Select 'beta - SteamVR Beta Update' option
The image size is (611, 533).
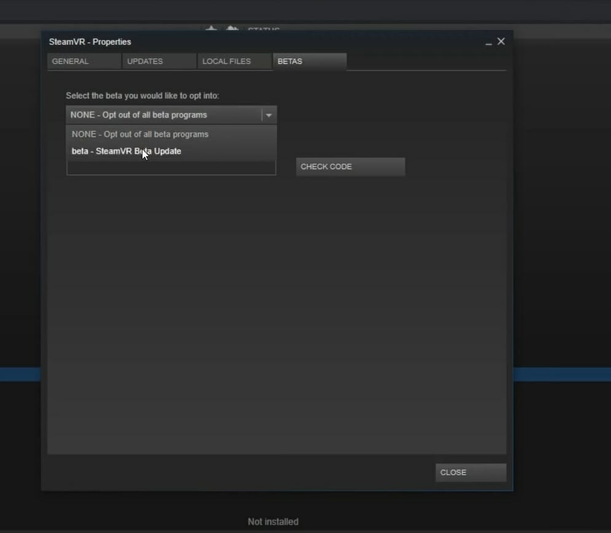(x=171, y=151)
